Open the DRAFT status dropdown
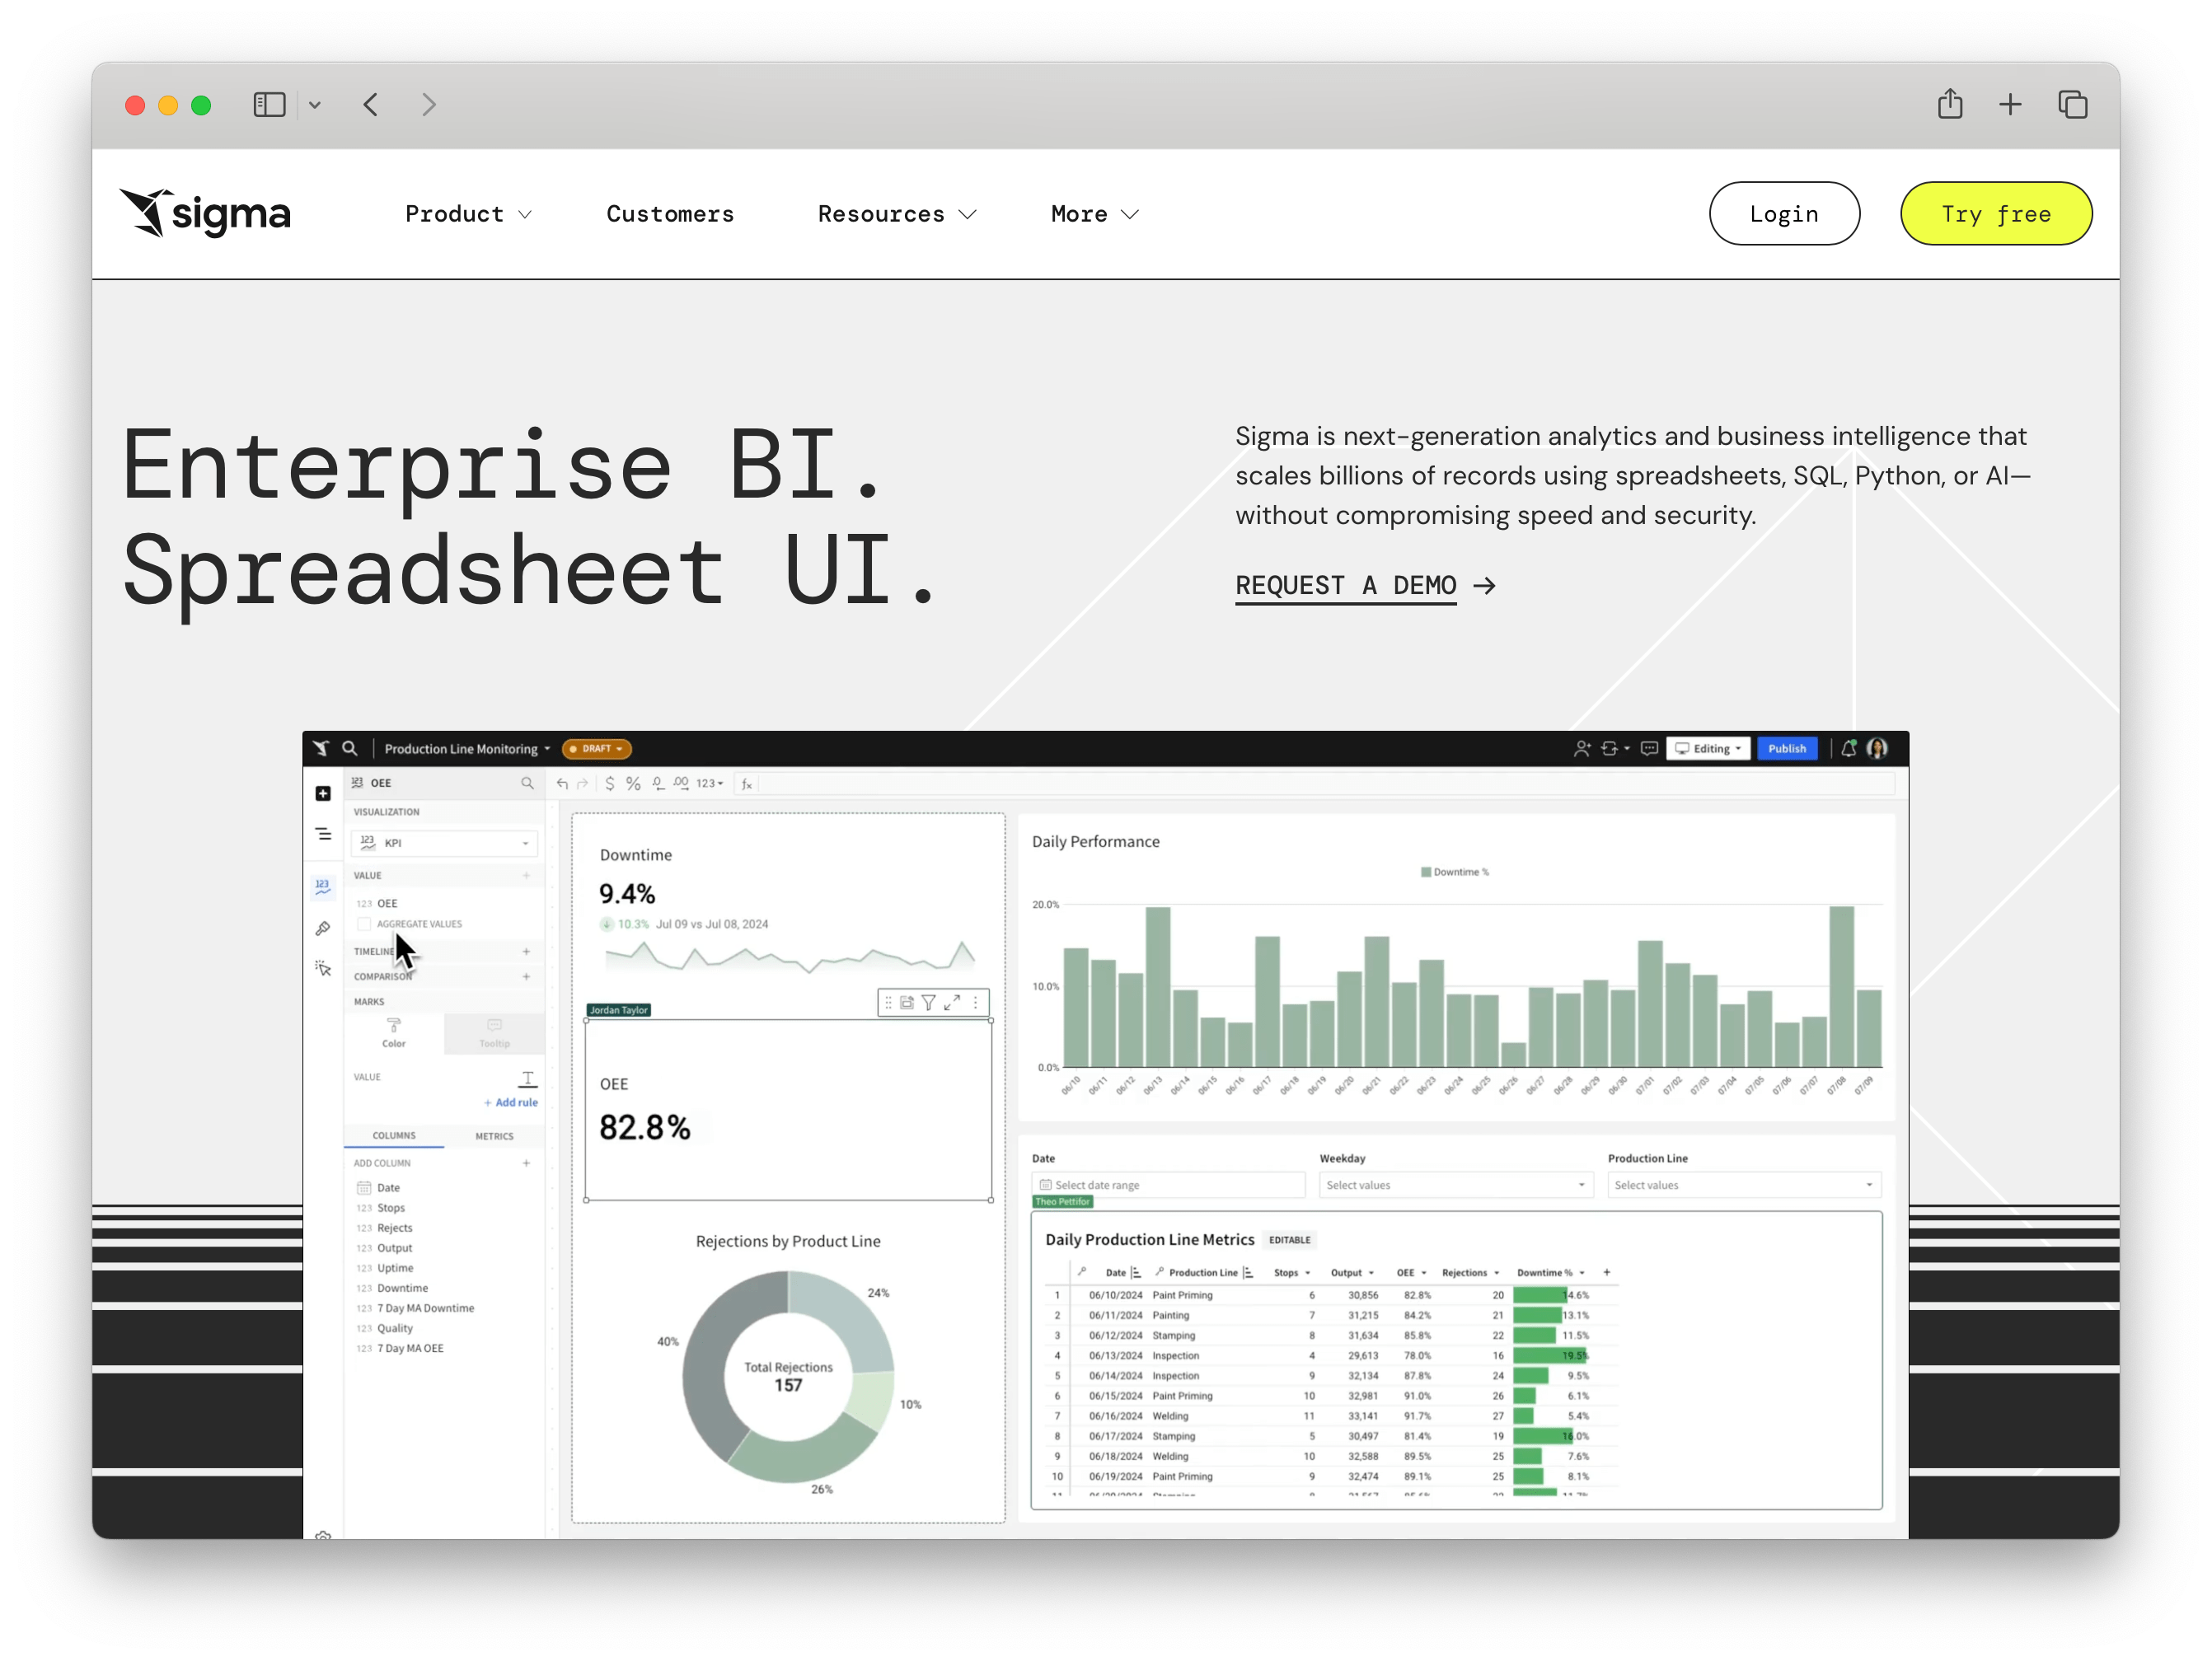2212x1661 pixels. tap(597, 749)
